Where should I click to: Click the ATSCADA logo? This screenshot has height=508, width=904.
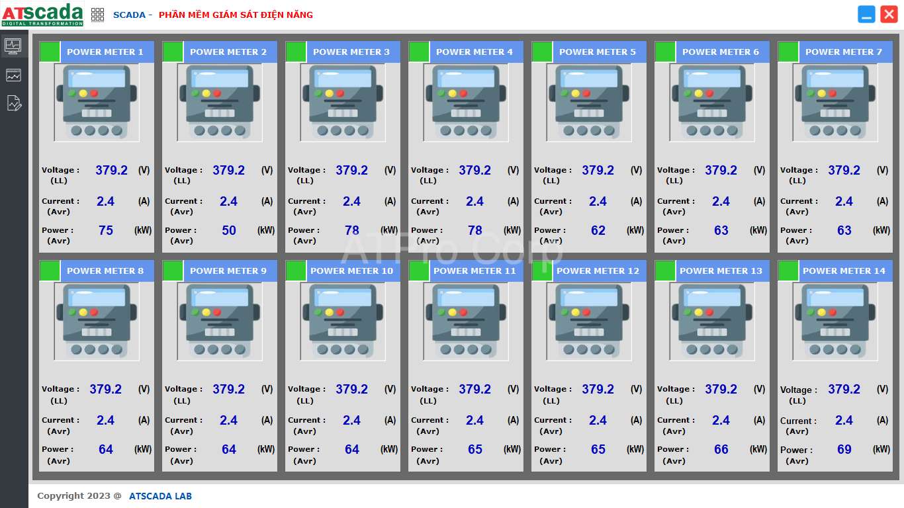point(42,15)
